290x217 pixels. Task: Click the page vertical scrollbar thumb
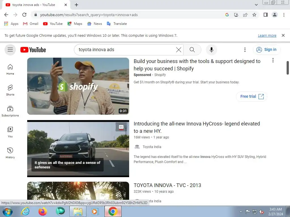tap(288, 68)
